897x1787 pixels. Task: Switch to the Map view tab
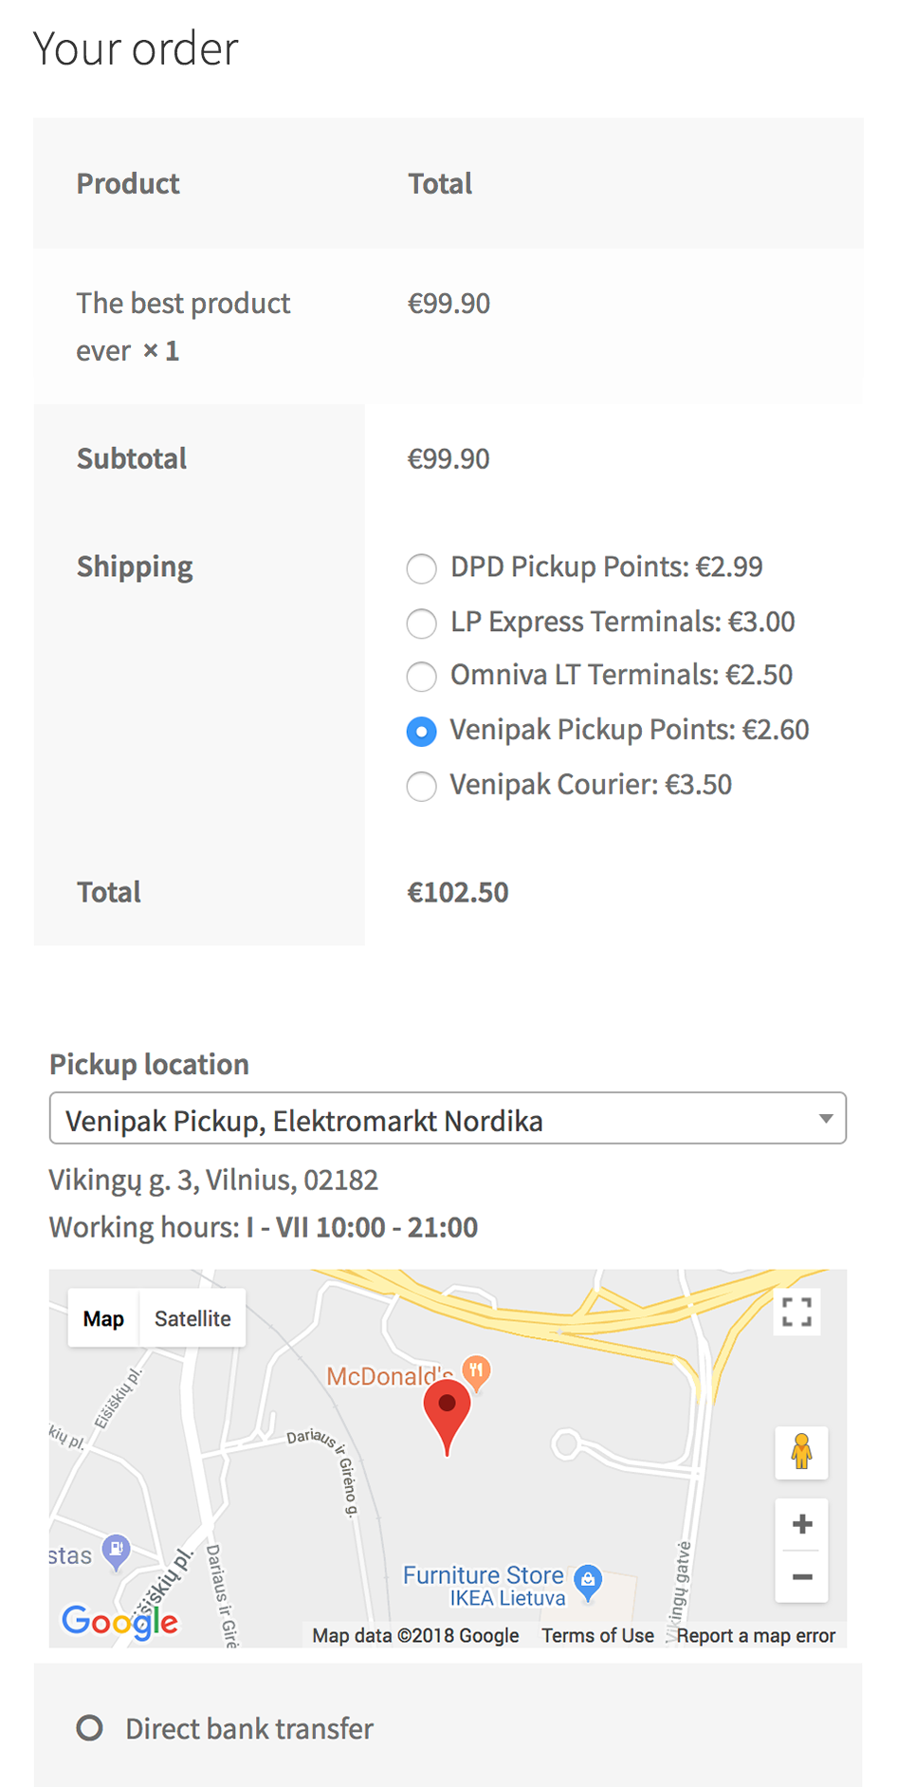pos(103,1318)
